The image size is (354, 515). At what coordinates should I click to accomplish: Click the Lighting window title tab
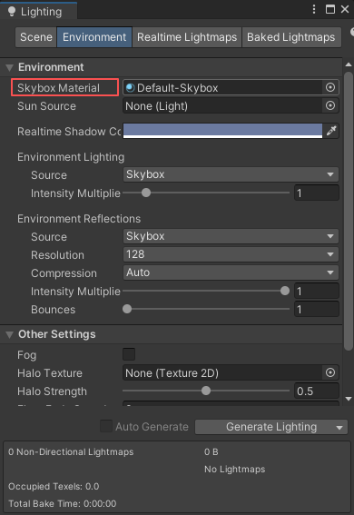click(39, 12)
